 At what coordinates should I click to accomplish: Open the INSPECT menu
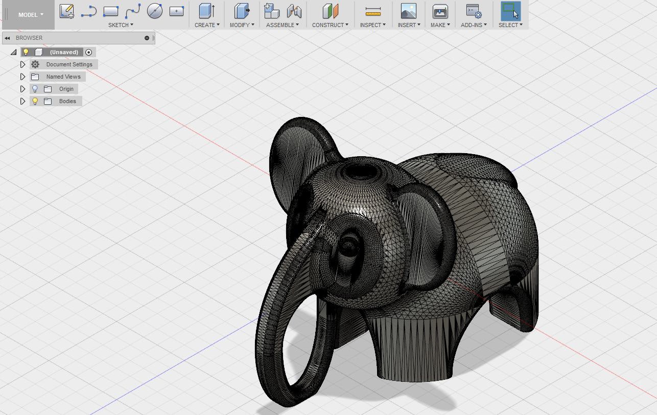click(x=373, y=25)
